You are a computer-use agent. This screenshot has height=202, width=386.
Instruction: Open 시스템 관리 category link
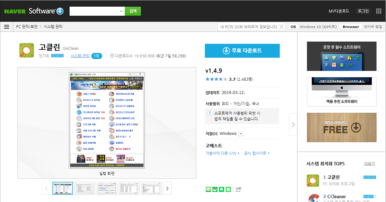(80, 56)
